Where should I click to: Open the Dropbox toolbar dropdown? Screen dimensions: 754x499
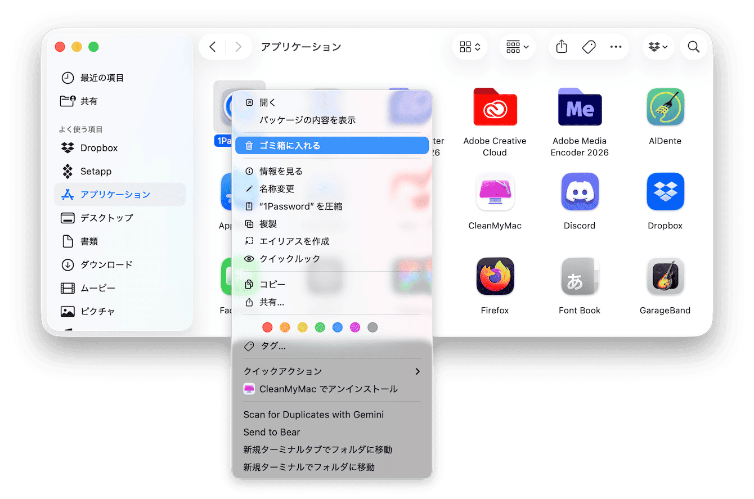(658, 47)
